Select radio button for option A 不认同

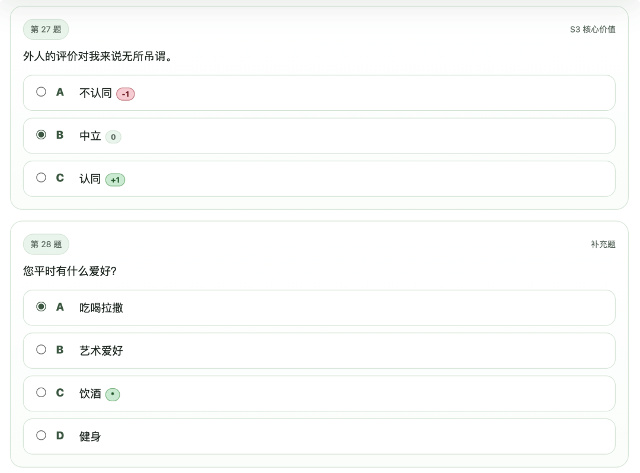[x=41, y=92]
